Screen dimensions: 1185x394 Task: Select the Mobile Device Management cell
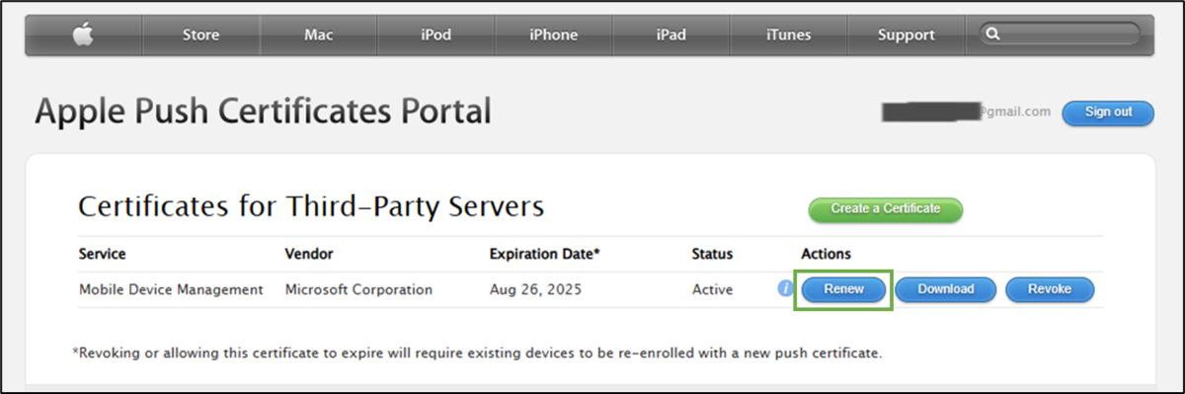tap(171, 289)
